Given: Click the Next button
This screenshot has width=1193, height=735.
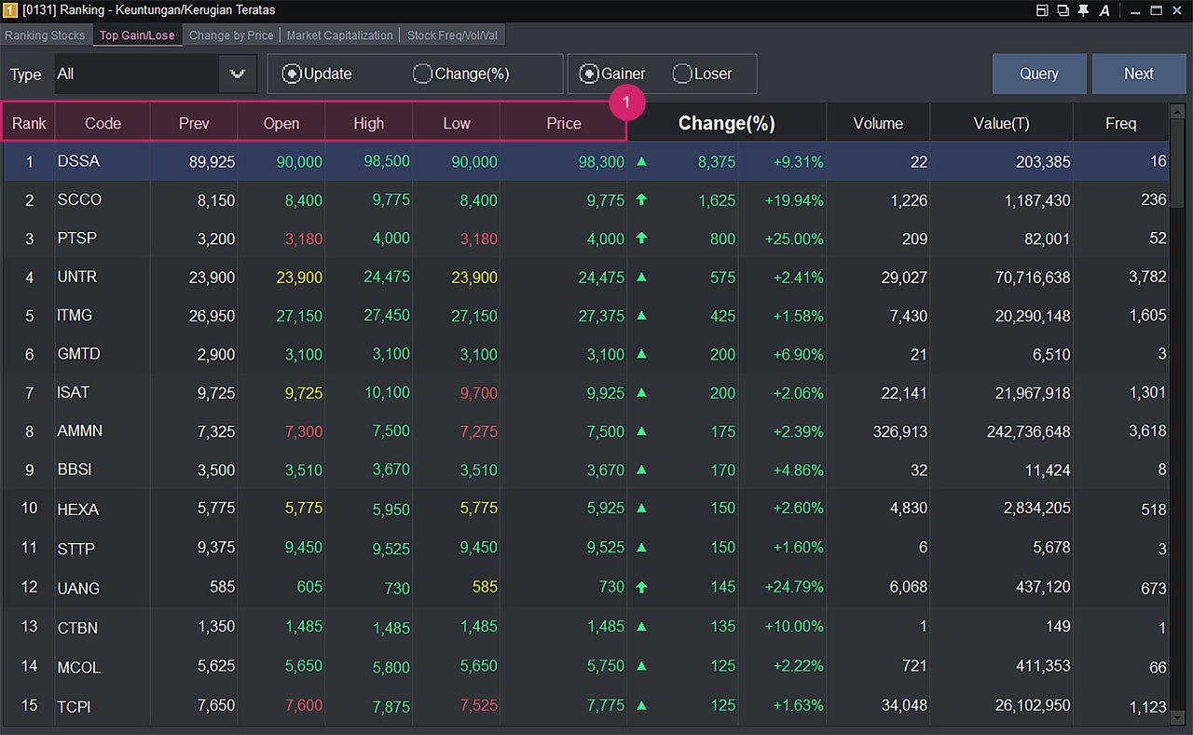Looking at the screenshot, I should tap(1138, 74).
